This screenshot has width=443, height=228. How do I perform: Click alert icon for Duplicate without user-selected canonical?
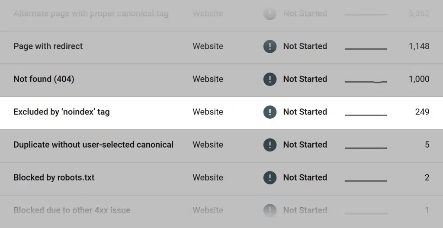click(x=270, y=145)
